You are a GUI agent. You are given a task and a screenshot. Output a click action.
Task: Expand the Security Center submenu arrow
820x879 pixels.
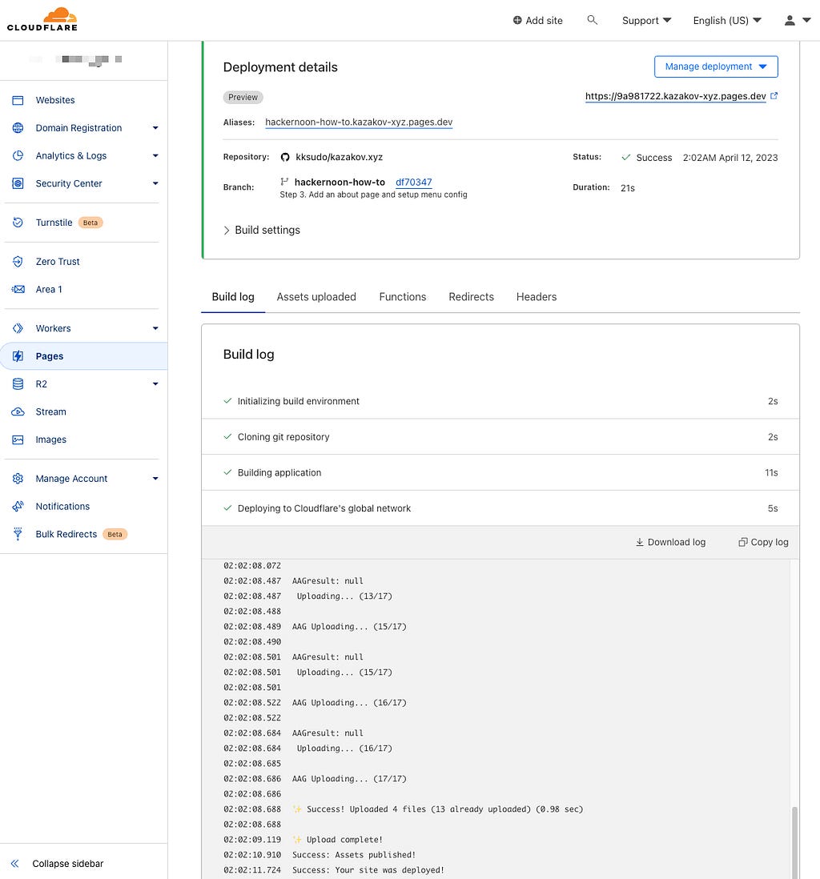[155, 183]
